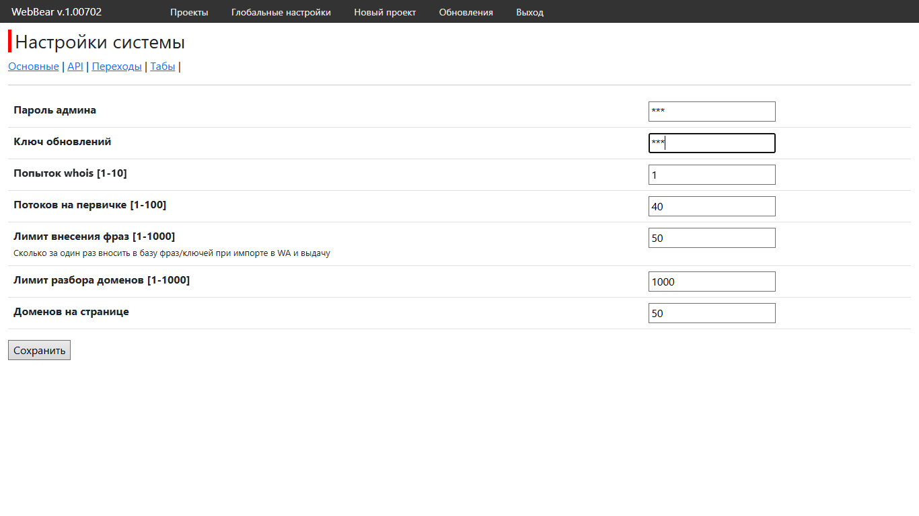
Task: Open the Проекты menu item
Action: click(189, 12)
